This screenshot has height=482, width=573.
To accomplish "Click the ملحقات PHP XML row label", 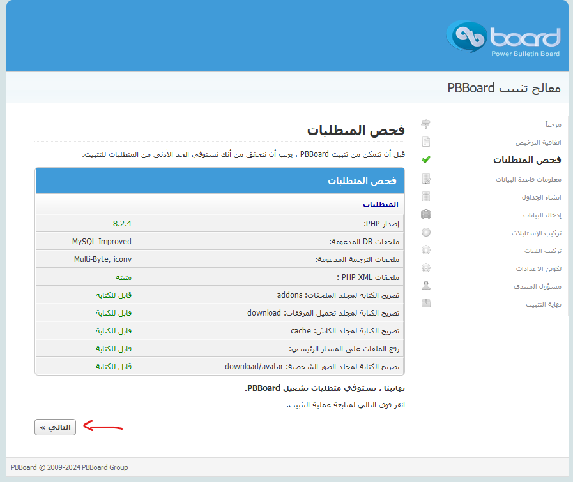I will coord(368,277).
